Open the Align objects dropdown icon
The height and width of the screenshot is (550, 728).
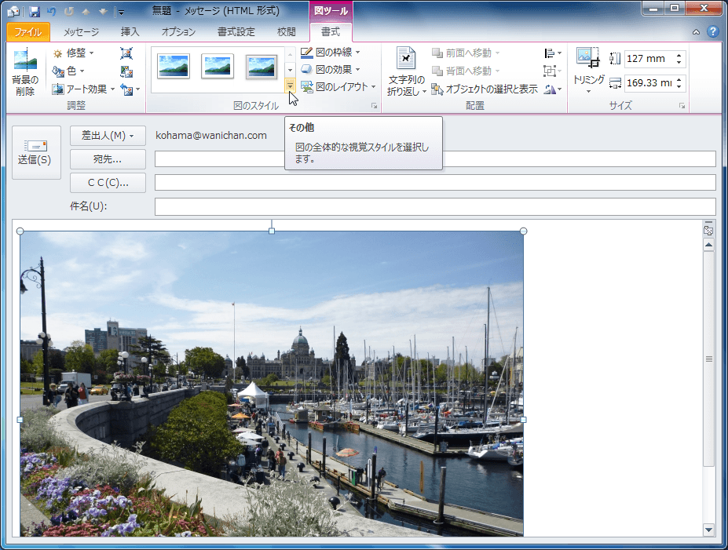pos(553,53)
